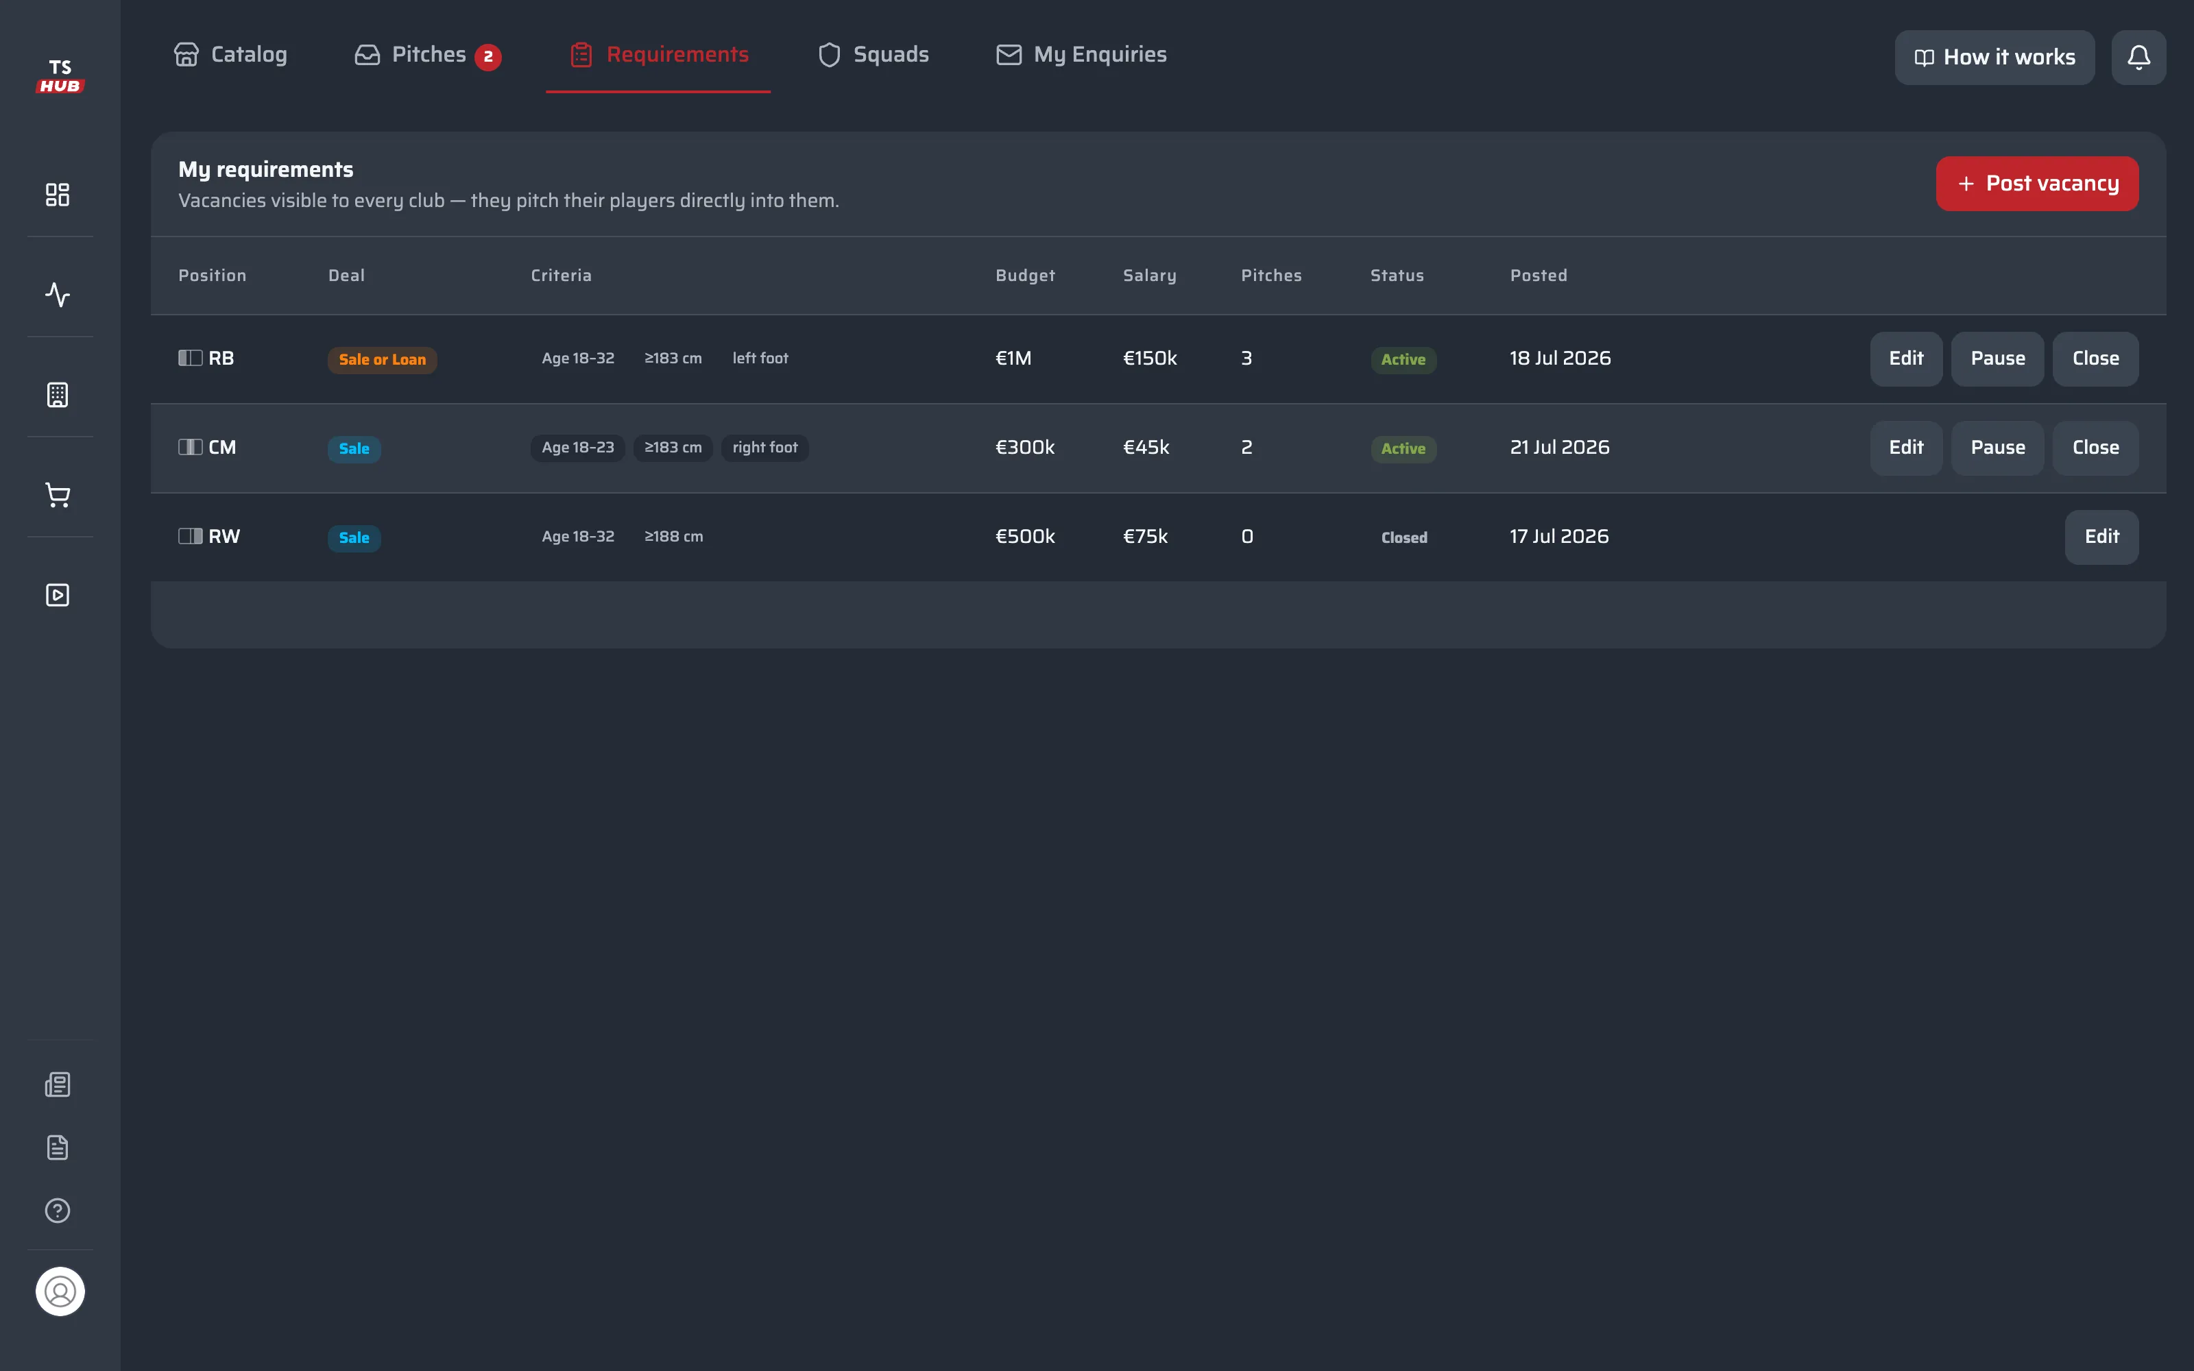Open the dashboard grid icon in sidebar
Viewport: 2194px width, 1371px height.
pyautogui.click(x=57, y=194)
